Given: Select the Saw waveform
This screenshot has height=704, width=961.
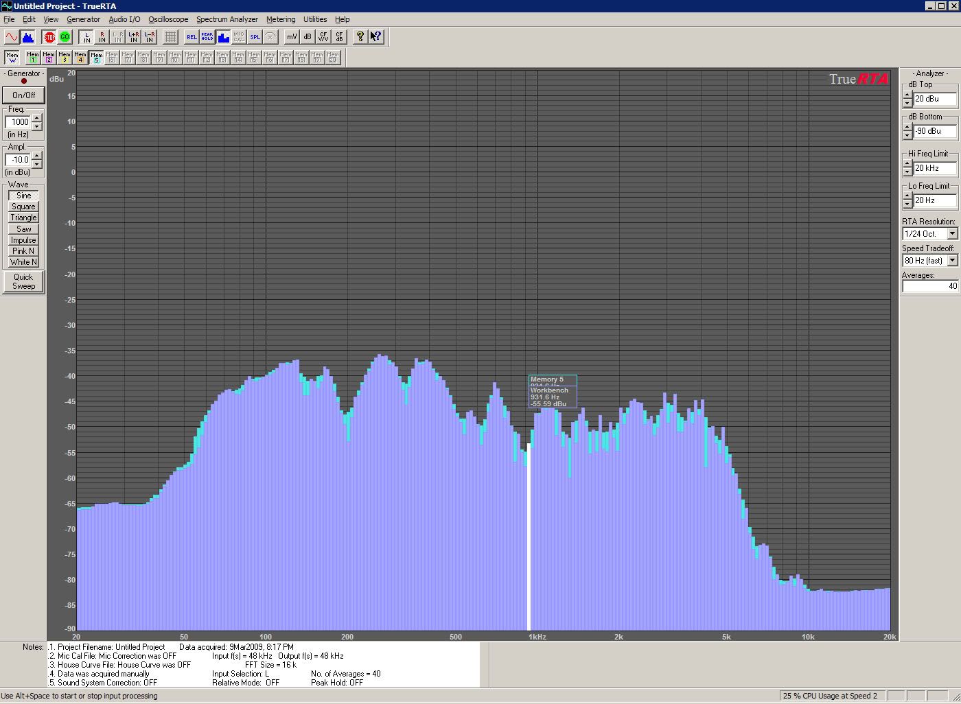Looking at the screenshot, I should click(23, 229).
